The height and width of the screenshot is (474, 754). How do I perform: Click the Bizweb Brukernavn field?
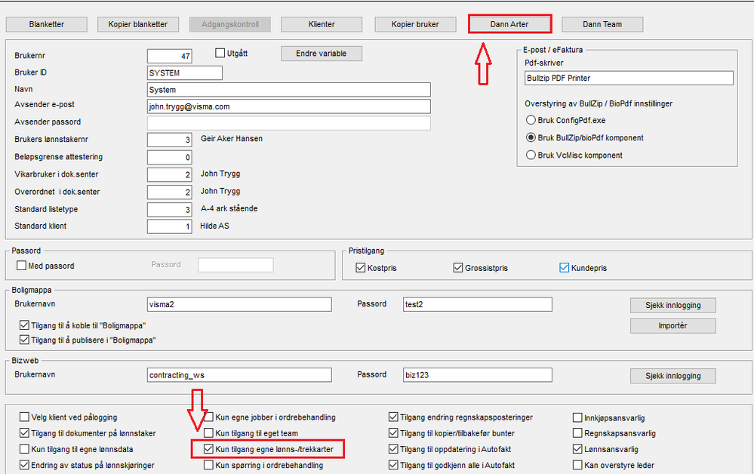pyautogui.click(x=239, y=375)
